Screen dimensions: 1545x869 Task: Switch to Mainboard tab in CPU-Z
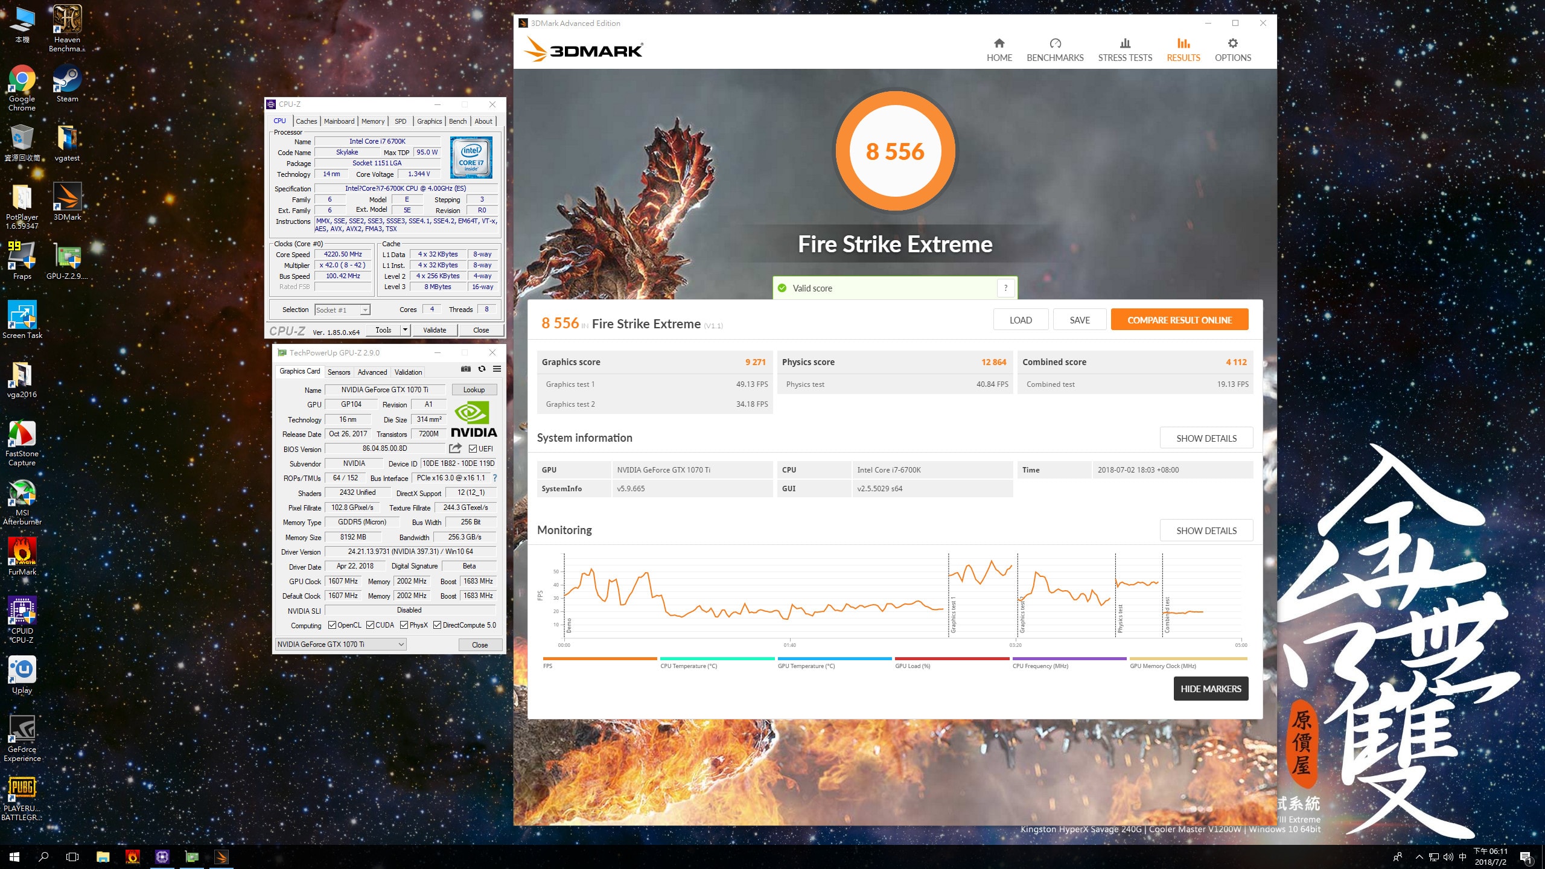pos(339,121)
